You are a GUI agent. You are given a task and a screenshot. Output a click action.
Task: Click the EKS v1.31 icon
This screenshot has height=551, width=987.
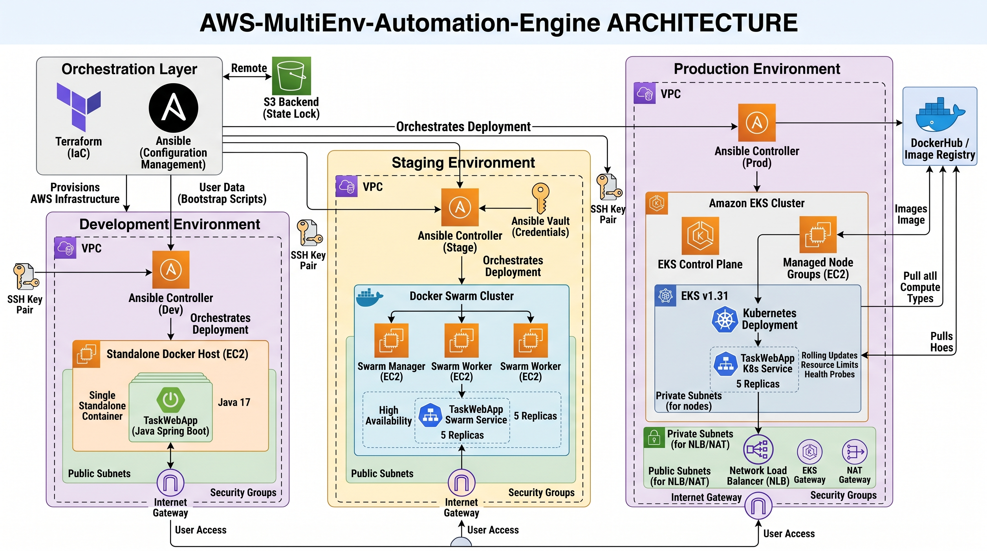(x=666, y=296)
